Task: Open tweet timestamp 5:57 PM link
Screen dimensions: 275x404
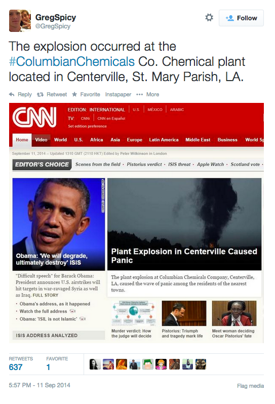Action: (40, 385)
